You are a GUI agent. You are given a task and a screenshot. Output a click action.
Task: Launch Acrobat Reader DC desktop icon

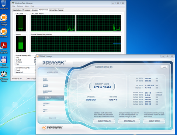4,48
